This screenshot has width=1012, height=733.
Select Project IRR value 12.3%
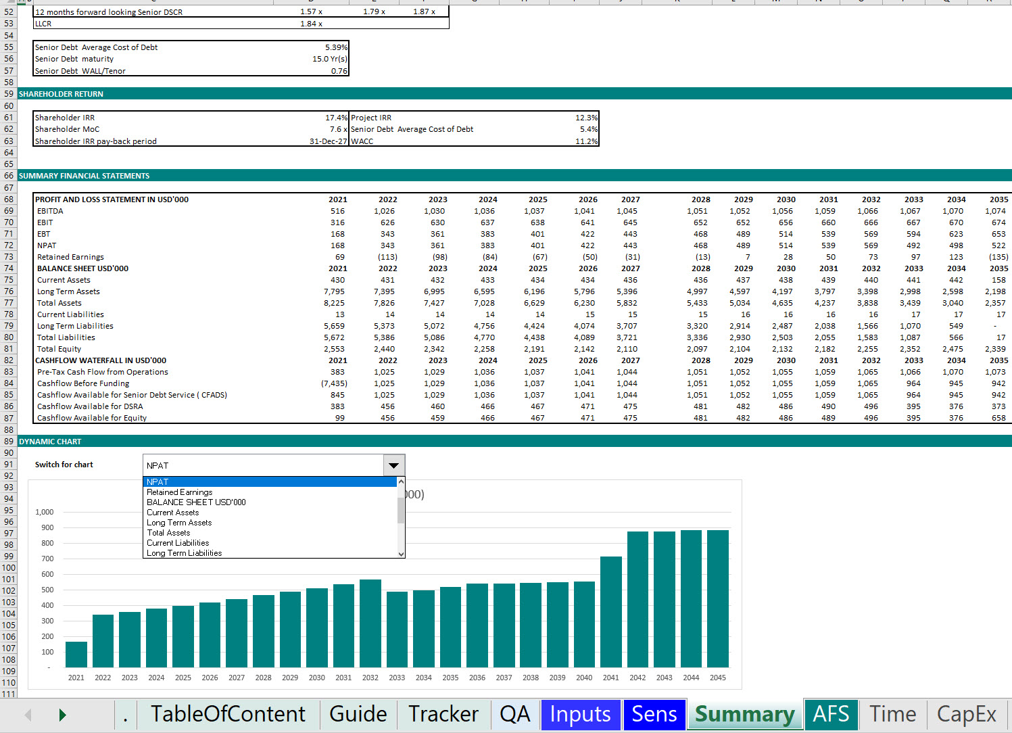pyautogui.click(x=586, y=118)
